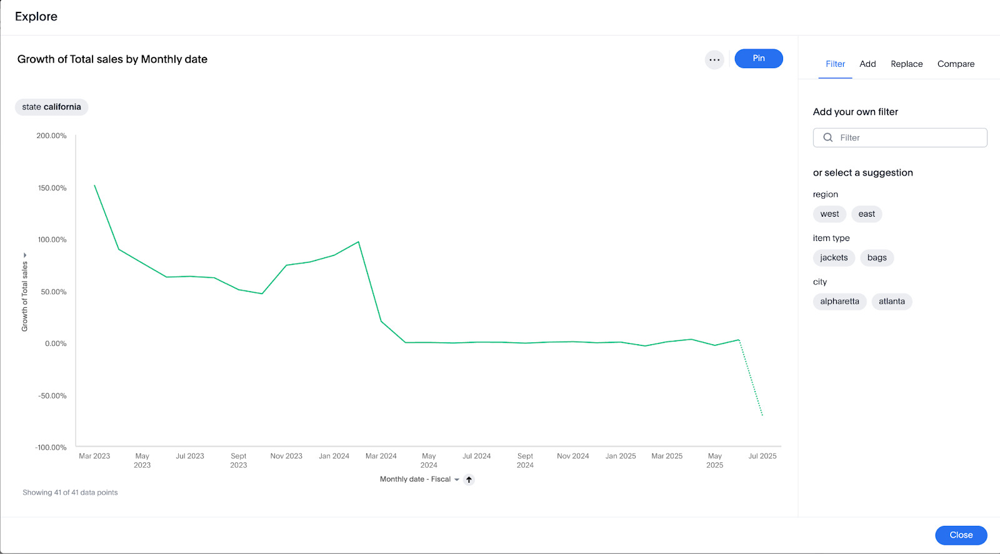Click the 200.00% y-axis label
Image resolution: width=1000 pixels, height=554 pixels.
[x=51, y=136]
